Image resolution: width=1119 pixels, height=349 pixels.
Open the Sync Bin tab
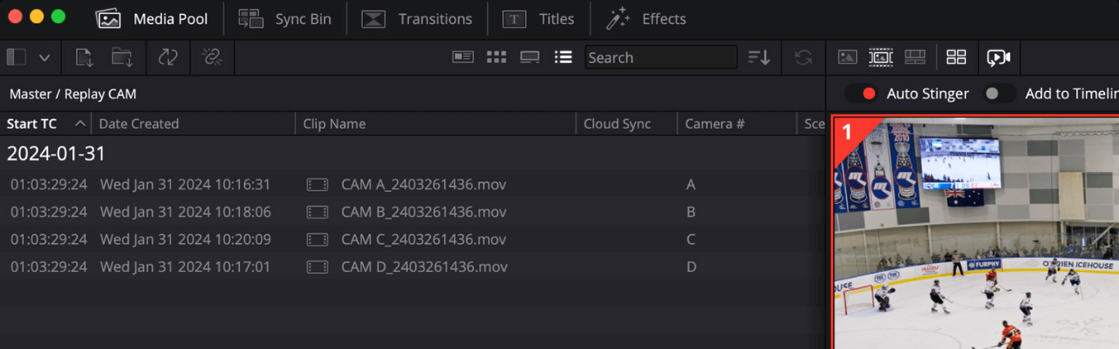[285, 19]
